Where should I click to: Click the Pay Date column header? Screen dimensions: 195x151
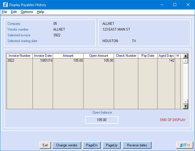tap(148, 56)
